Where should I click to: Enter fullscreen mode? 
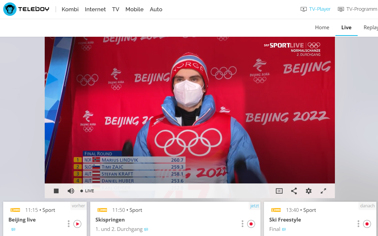pos(323,191)
